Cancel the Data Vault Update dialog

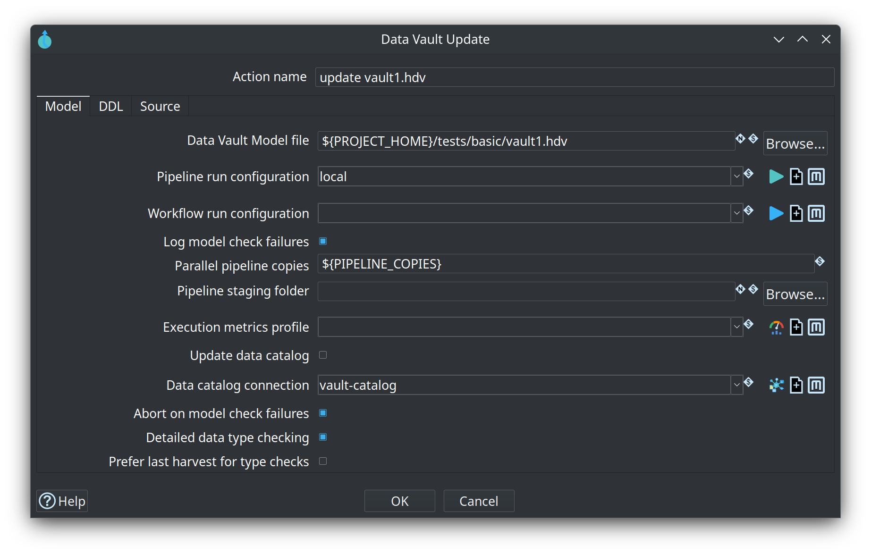pos(479,501)
